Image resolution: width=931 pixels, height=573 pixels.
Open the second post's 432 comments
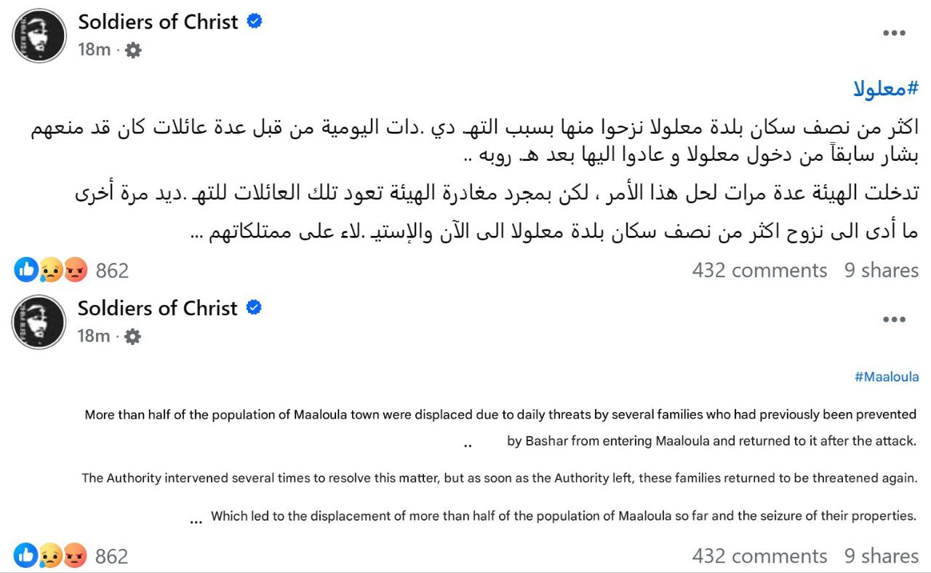point(759,556)
